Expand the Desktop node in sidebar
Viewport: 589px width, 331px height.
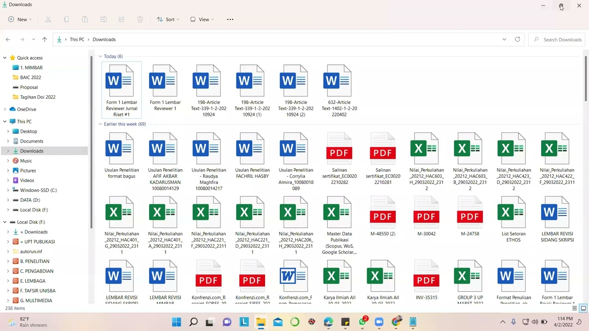[x=8, y=131]
